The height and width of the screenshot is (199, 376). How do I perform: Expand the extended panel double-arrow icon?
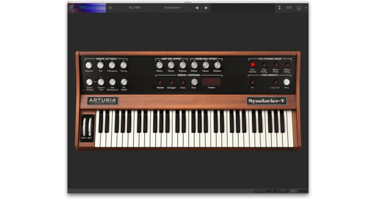[x=279, y=8]
